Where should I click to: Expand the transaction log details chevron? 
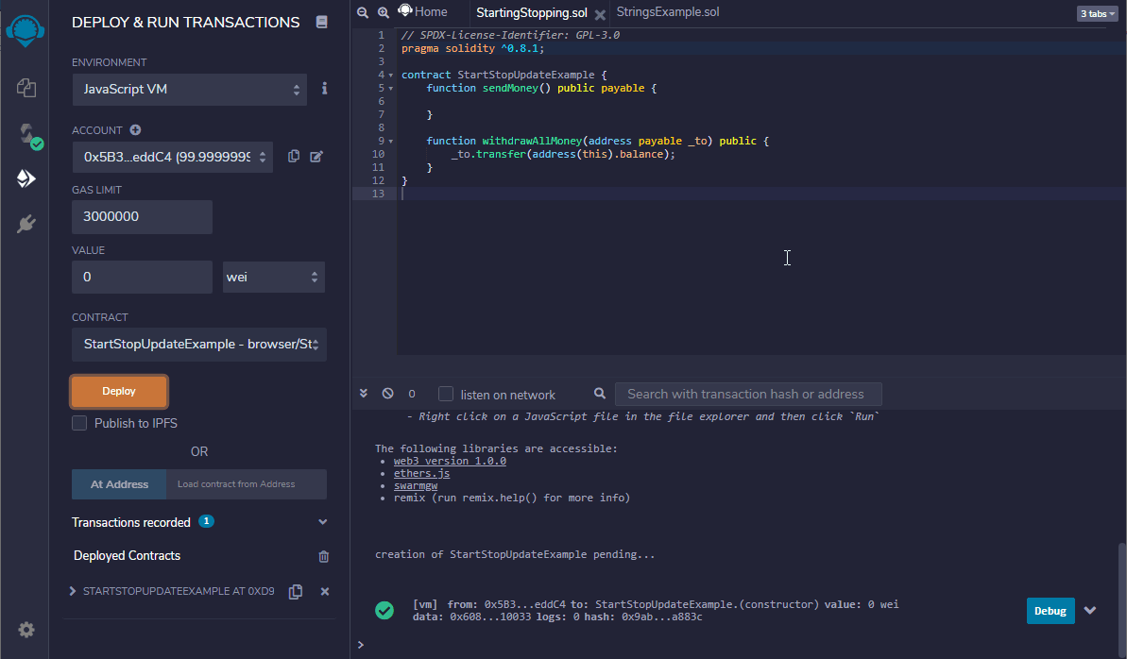[x=1090, y=610]
